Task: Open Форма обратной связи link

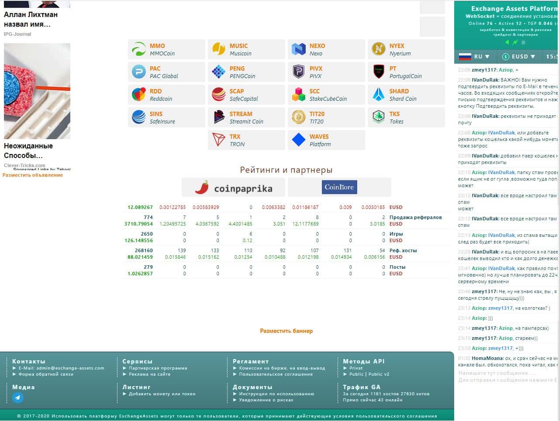Action: [x=46, y=374]
